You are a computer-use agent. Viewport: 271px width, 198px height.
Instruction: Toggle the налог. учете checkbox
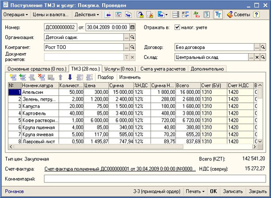[x=177, y=27]
